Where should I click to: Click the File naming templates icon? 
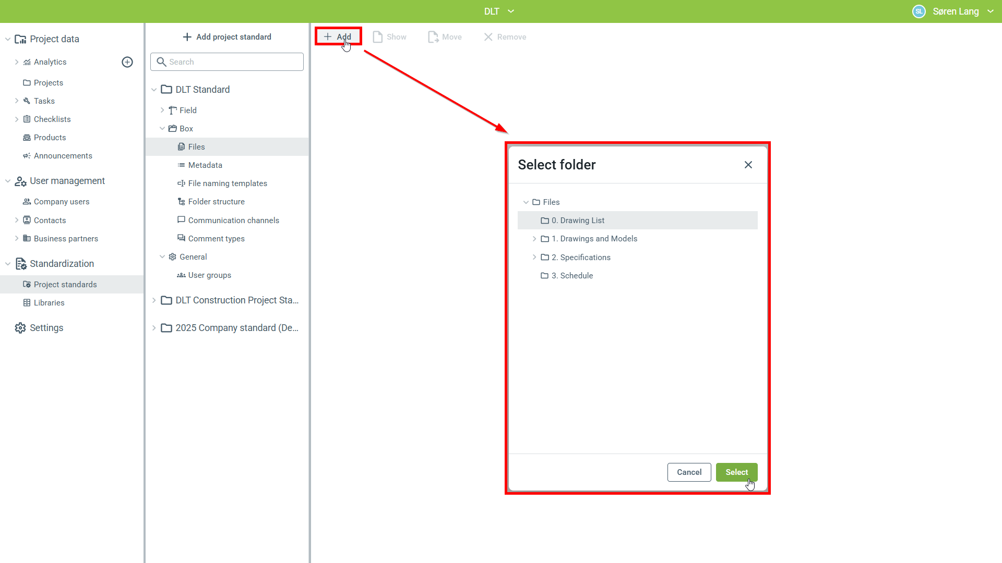(181, 183)
